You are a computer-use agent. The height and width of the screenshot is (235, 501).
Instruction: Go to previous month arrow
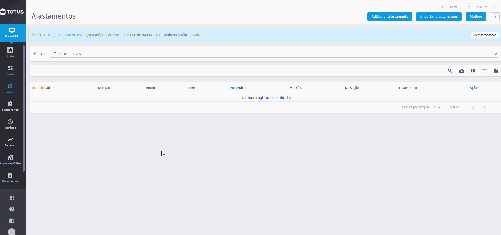click(x=443, y=7)
